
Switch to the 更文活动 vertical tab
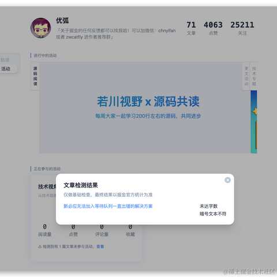246,76
